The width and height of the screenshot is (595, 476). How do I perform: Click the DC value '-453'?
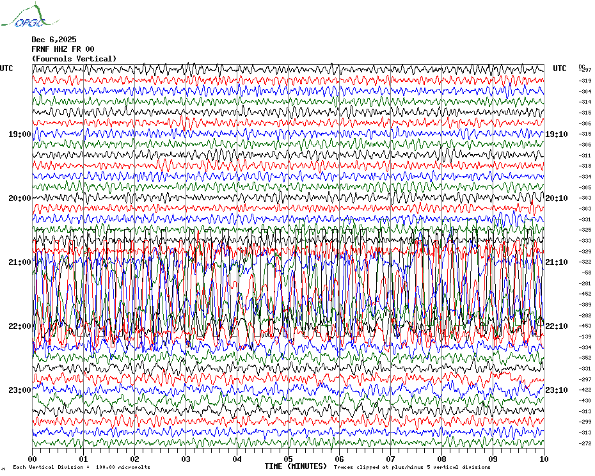585,326
